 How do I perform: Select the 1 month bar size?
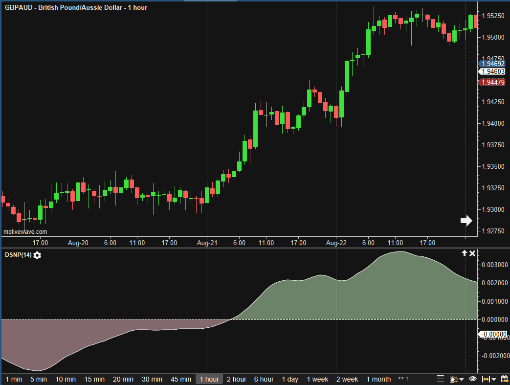tap(378, 379)
